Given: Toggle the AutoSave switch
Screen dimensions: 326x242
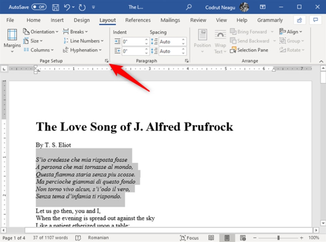Looking at the screenshot, I should pyautogui.click(x=39, y=7).
